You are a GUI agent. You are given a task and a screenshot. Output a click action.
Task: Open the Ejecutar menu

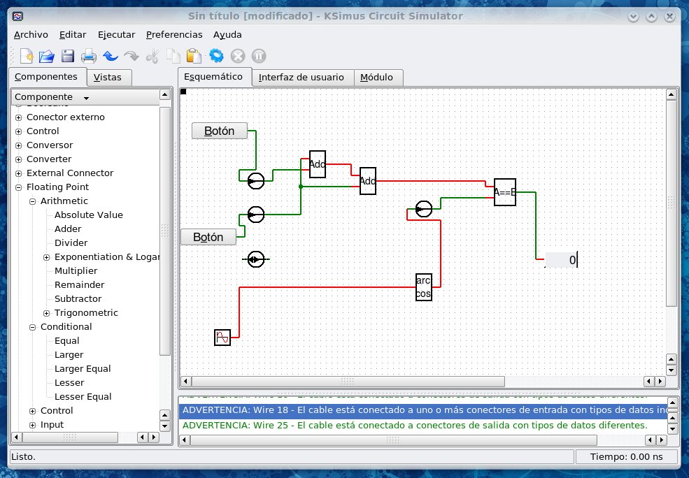[x=116, y=35]
